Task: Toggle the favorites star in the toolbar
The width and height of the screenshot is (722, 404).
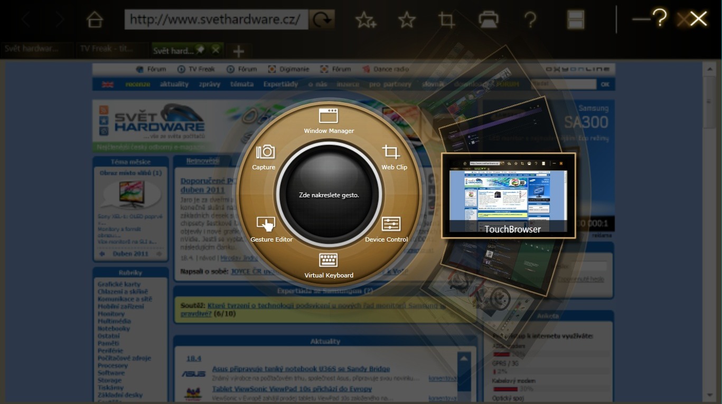Action: pos(406,18)
